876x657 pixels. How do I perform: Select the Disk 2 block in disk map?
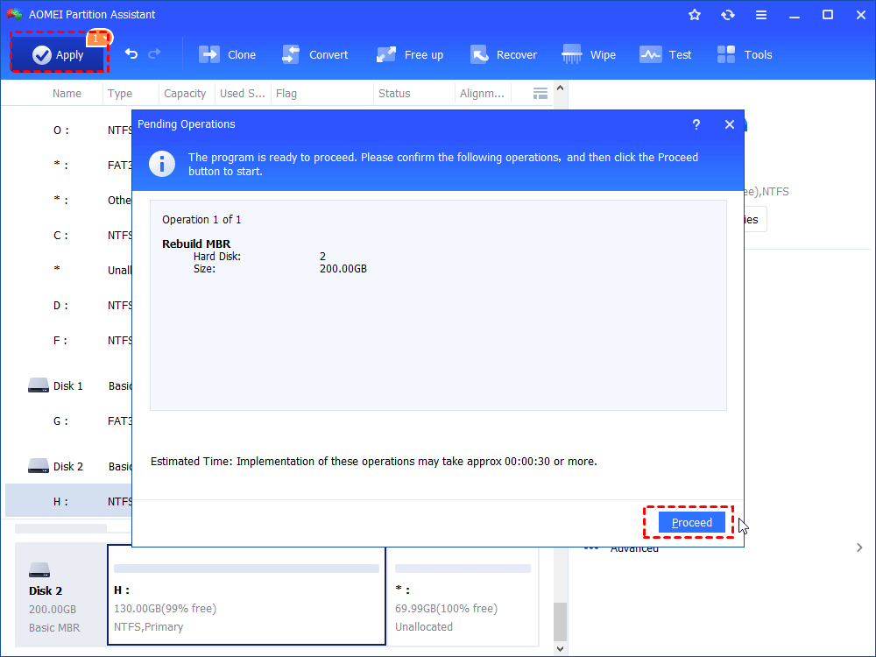(x=60, y=595)
